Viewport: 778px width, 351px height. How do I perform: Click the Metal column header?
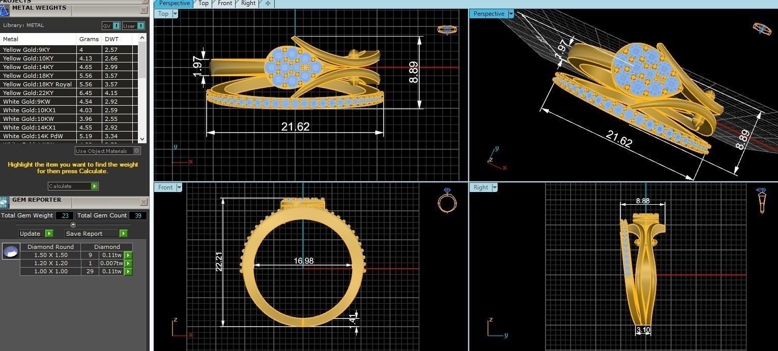(x=38, y=39)
